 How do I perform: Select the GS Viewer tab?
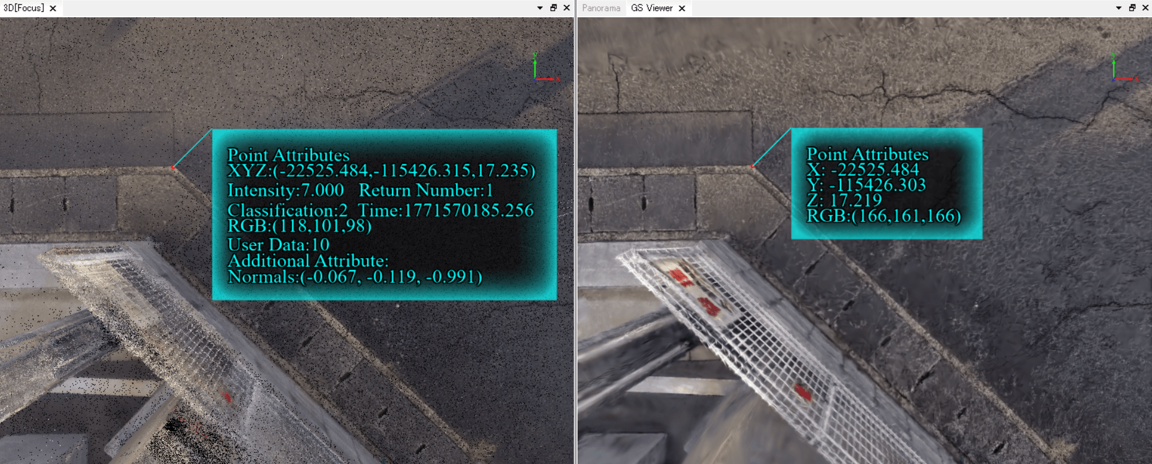pyautogui.click(x=651, y=8)
